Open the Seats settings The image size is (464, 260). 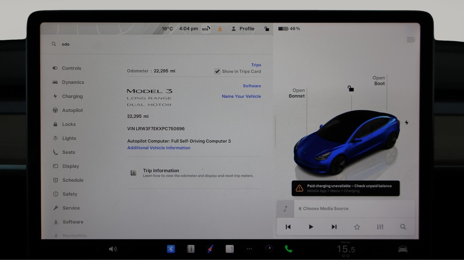pos(64,152)
